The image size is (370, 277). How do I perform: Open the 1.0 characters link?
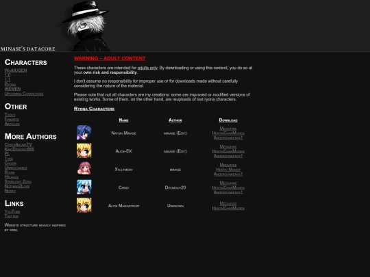click(8, 75)
